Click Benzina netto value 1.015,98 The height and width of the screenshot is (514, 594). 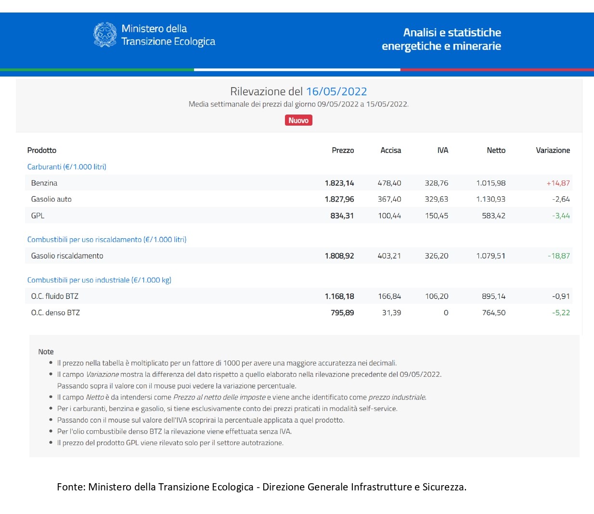(x=491, y=183)
